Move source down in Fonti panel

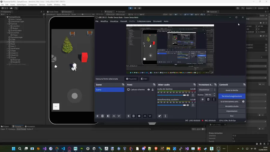[x=150, y=116]
